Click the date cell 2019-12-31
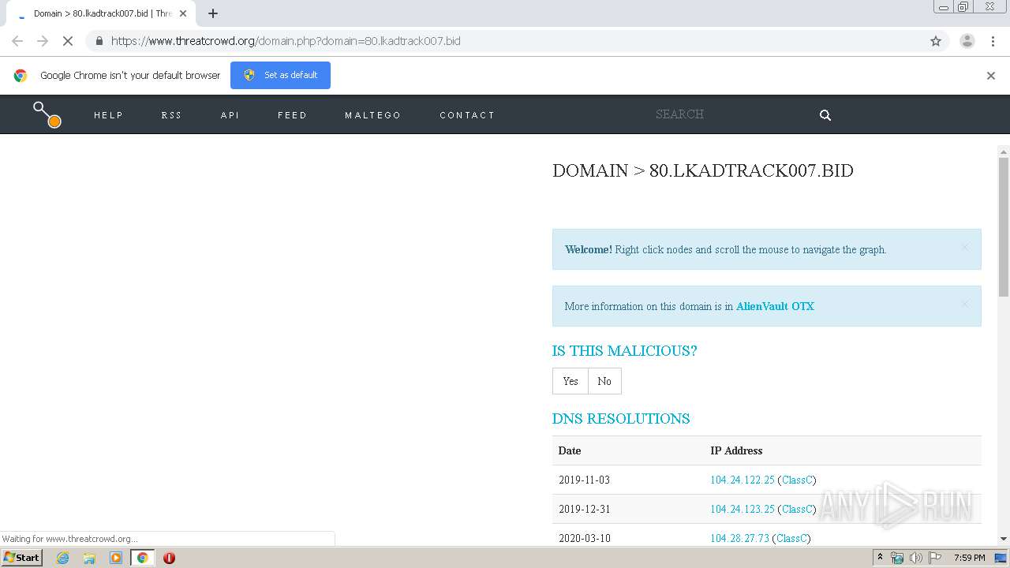The width and height of the screenshot is (1010, 568). pos(584,509)
